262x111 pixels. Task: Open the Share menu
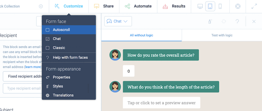[104, 6]
